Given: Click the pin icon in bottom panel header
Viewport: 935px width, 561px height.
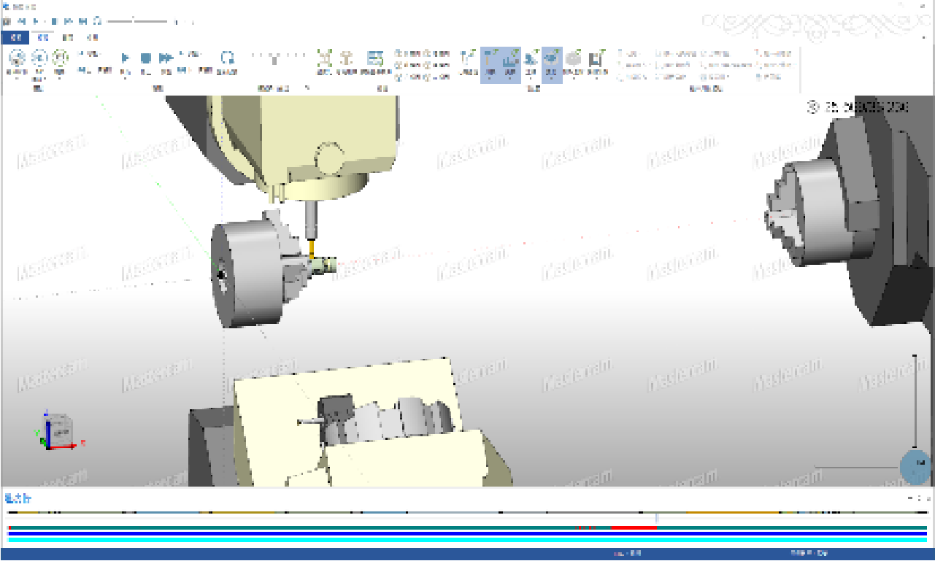Looking at the screenshot, I should tap(919, 498).
